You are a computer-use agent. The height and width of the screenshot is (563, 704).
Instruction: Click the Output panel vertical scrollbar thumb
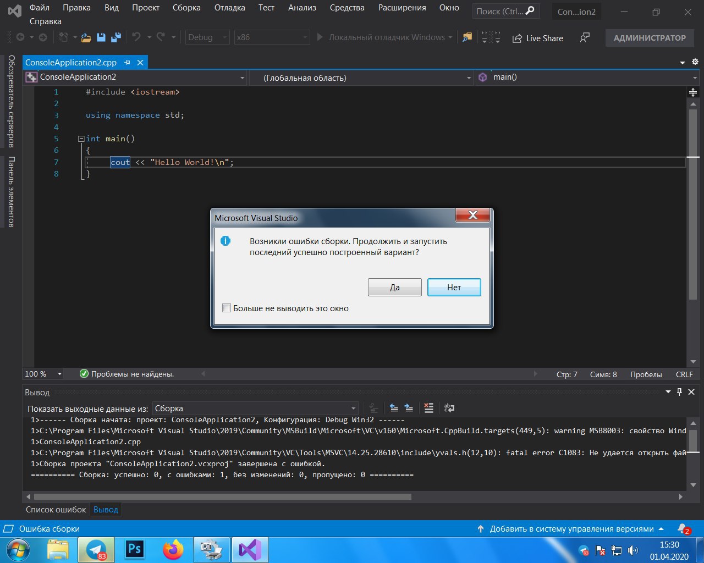coord(693,440)
